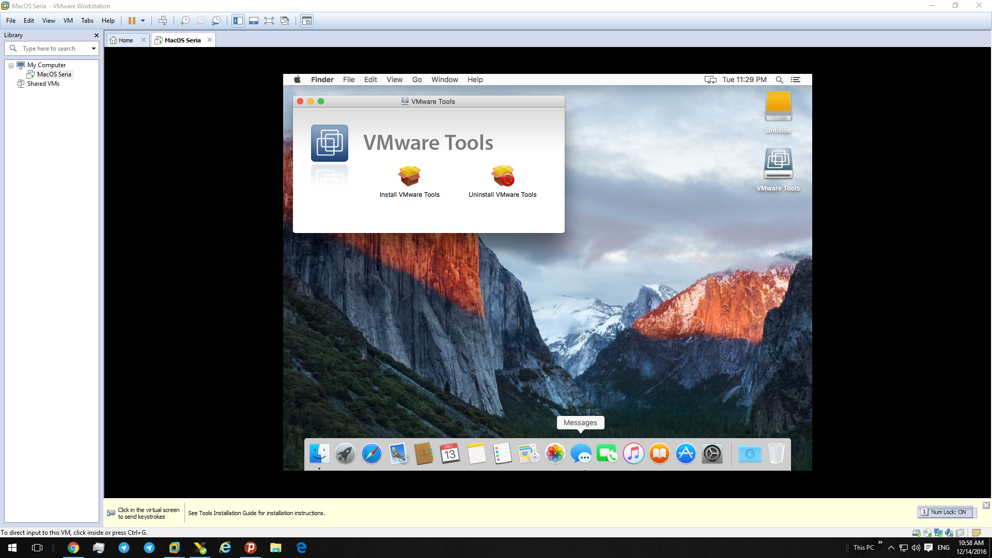Pause the virtual machine from the toolbar
Image resolution: width=992 pixels, height=558 pixels.
point(132,21)
